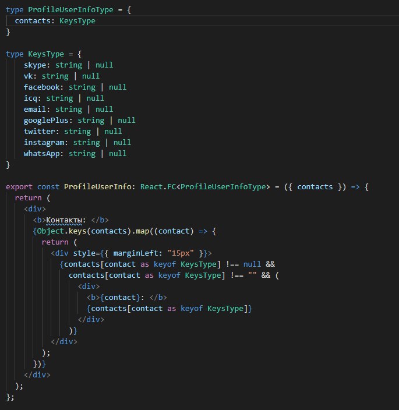Click the 'type KeysType = {' declaration
399x410 pixels.
pos(44,54)
